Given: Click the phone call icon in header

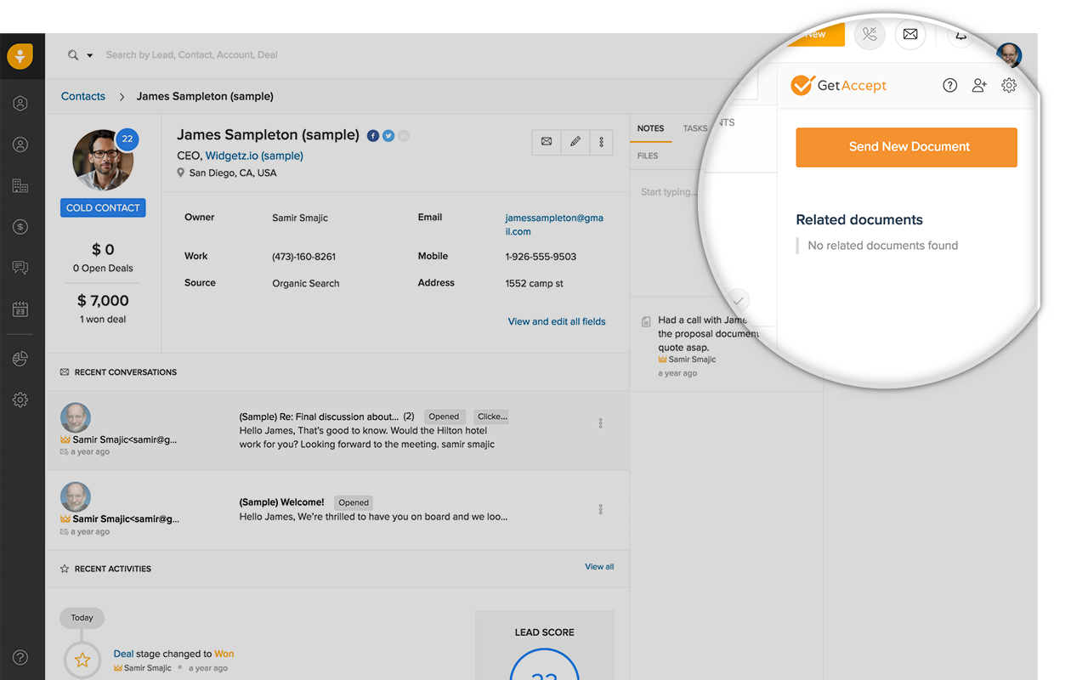Looking at the screenshot, I should 869,34.
